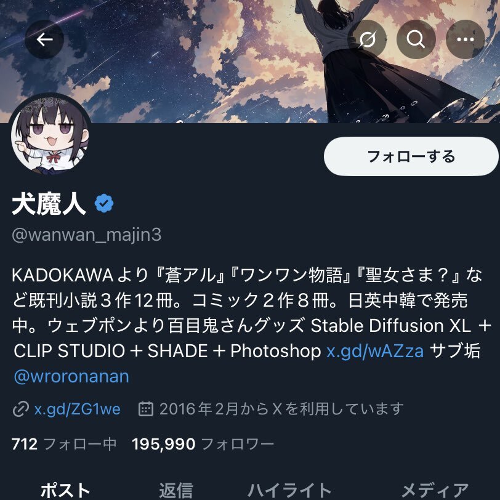The image size is (500, 500).
Task: Select the ポスト tab
Action: pyautogui.click(x=65, y=490)
